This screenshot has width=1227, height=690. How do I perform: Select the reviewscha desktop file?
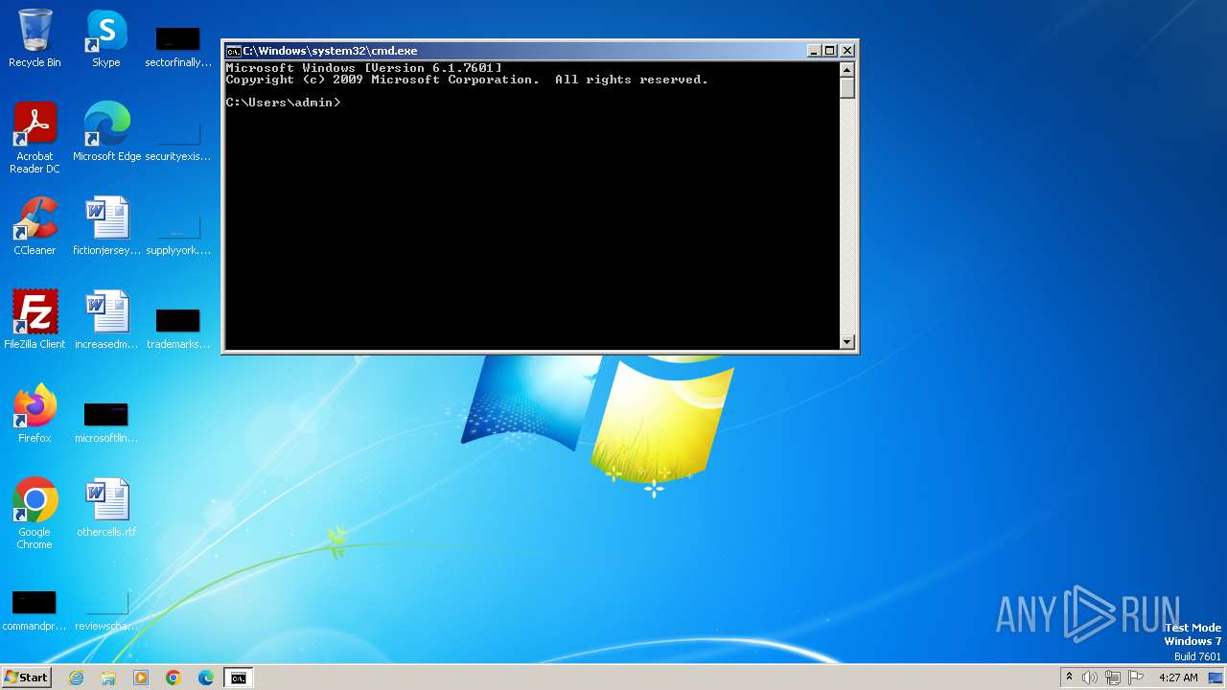[106, 609]
